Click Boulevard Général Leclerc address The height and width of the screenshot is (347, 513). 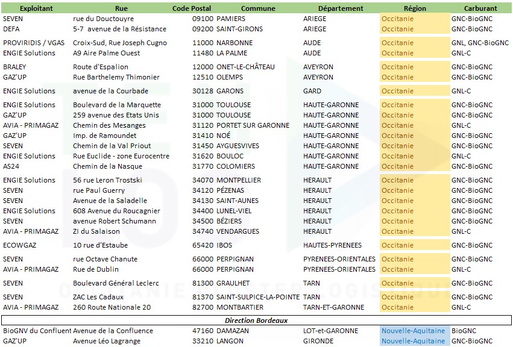point(116,283)
